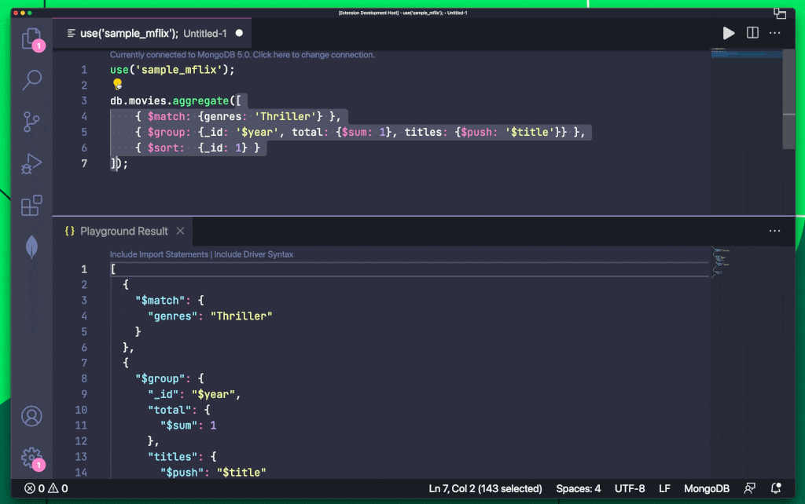
Task: Click db.movies.aggregate in the playground editor
Action: pyautogui.click(x=170, y=101)
